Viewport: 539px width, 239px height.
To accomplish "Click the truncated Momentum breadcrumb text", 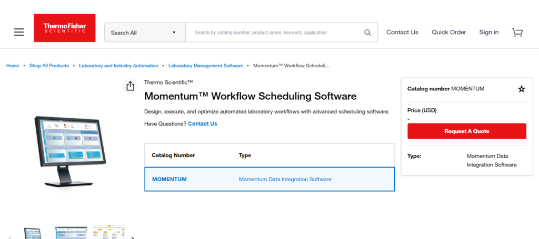I will [x=292, y=66].
